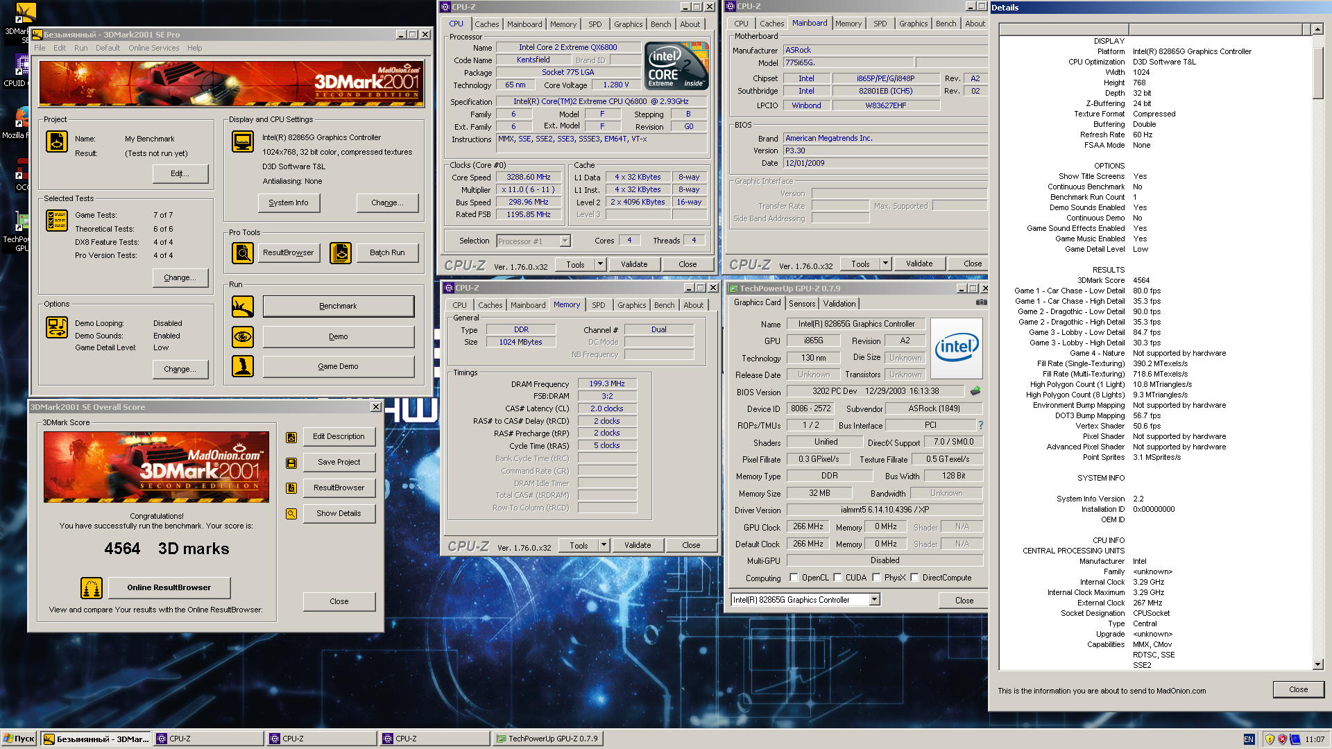The height and width of the screenshot is (749, 1332).
Task: Open the Tools dropdown arrow in CPU-Z Mainboard window
Action: pyautogui.click(x=885, y=264)
